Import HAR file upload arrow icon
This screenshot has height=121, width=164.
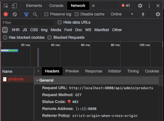coord(143,14)
